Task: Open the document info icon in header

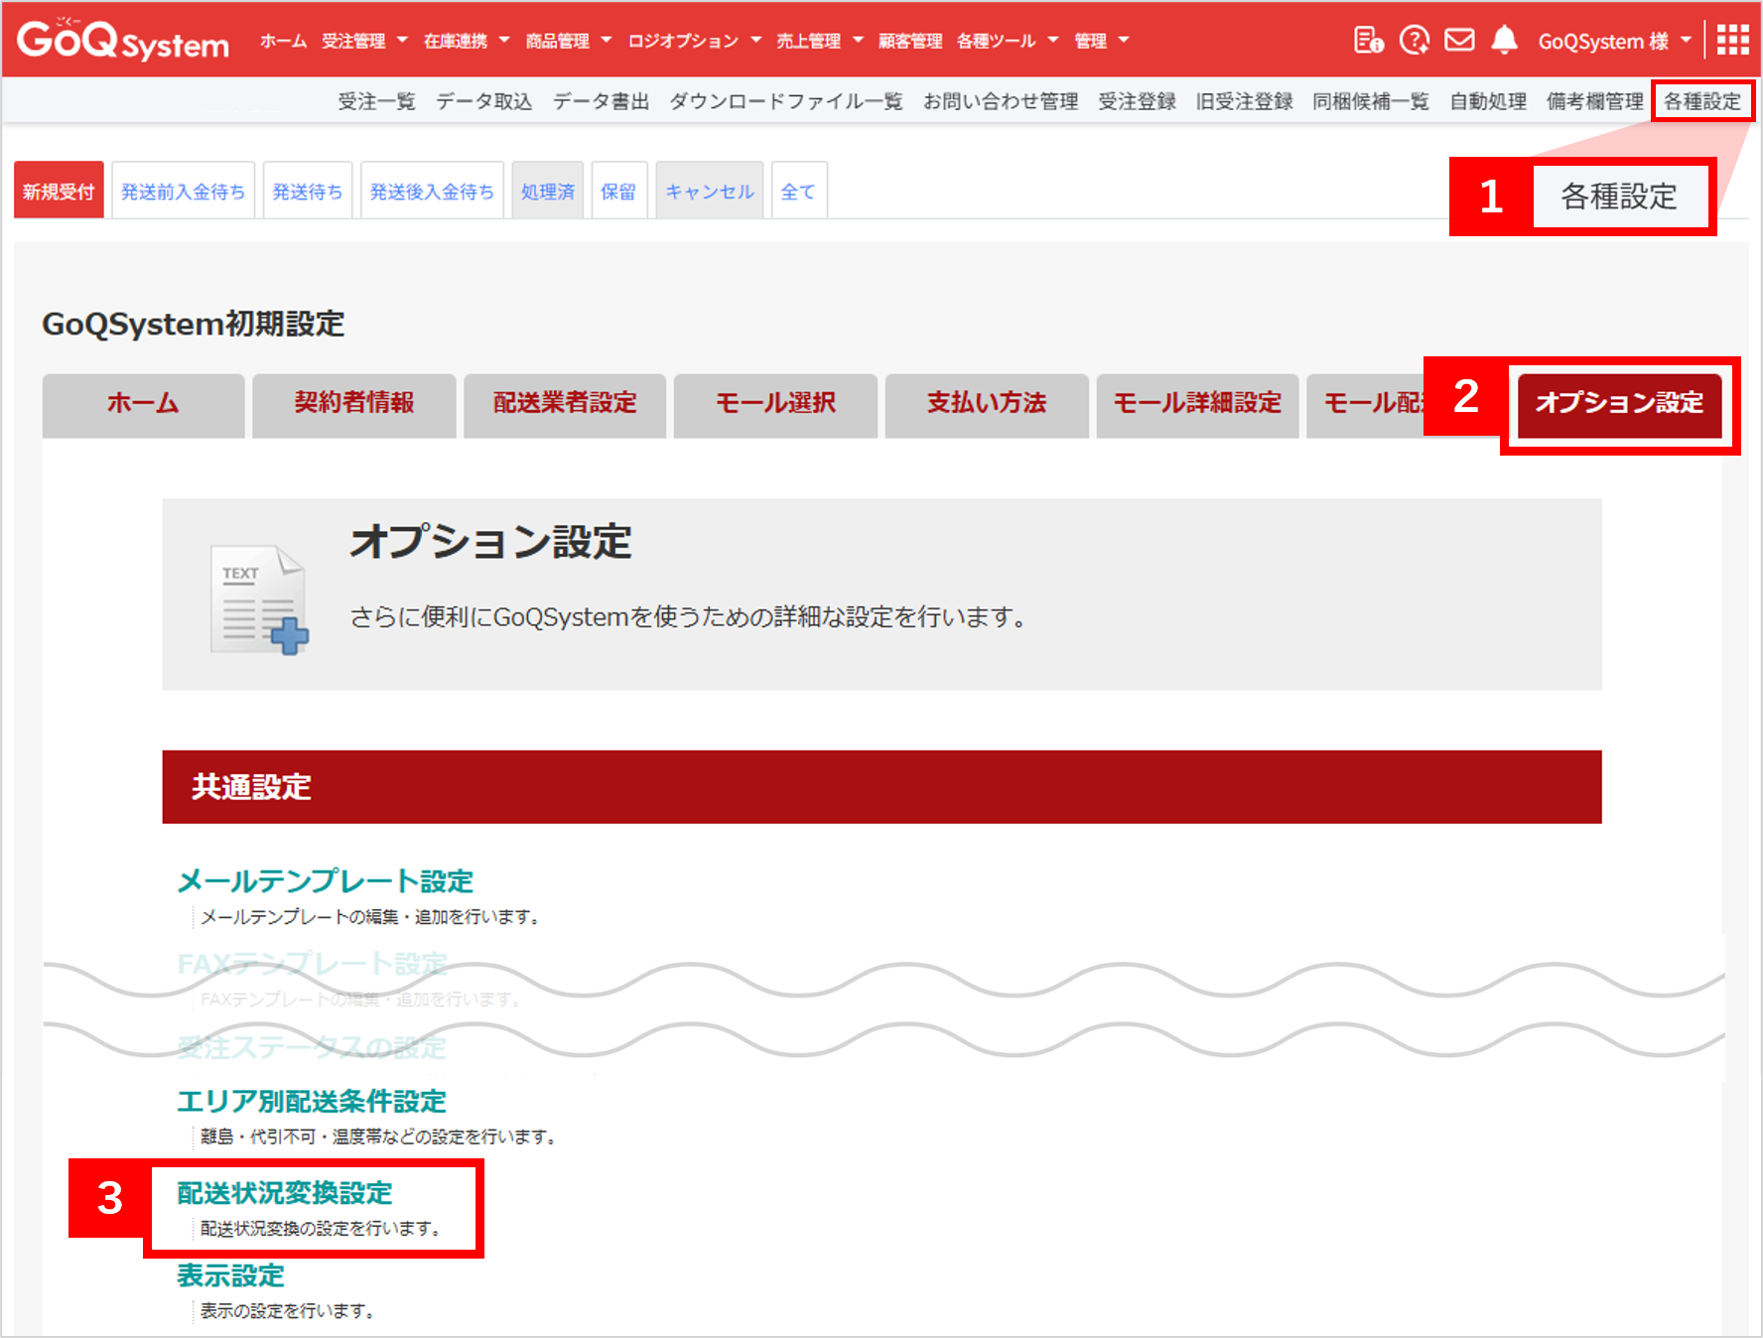Action: [x=1368, y=41]
